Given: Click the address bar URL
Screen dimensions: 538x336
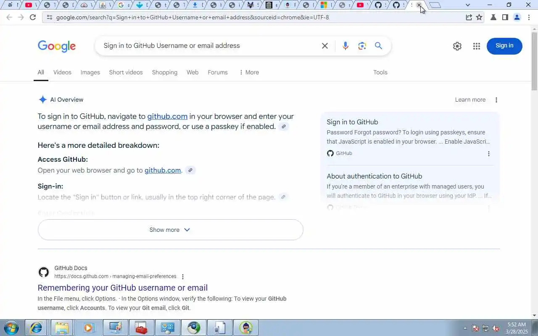Looking at the screenshot, I should click(193, 17).
